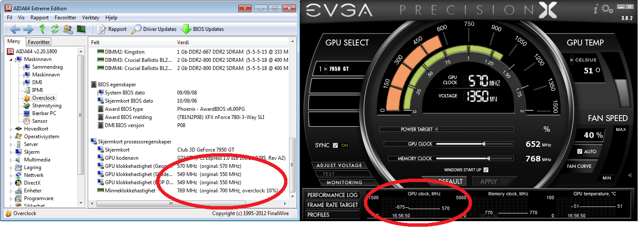Click the Verdi column header
Screen dimensions: 638x228
point(232,43)
